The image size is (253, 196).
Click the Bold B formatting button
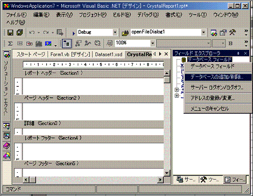coord(231,43)
